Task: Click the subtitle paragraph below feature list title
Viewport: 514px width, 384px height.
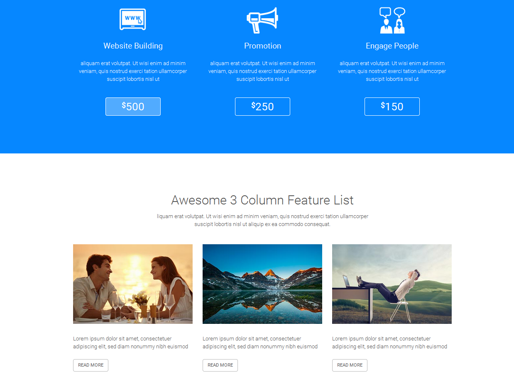Action: tap(262, 220)
